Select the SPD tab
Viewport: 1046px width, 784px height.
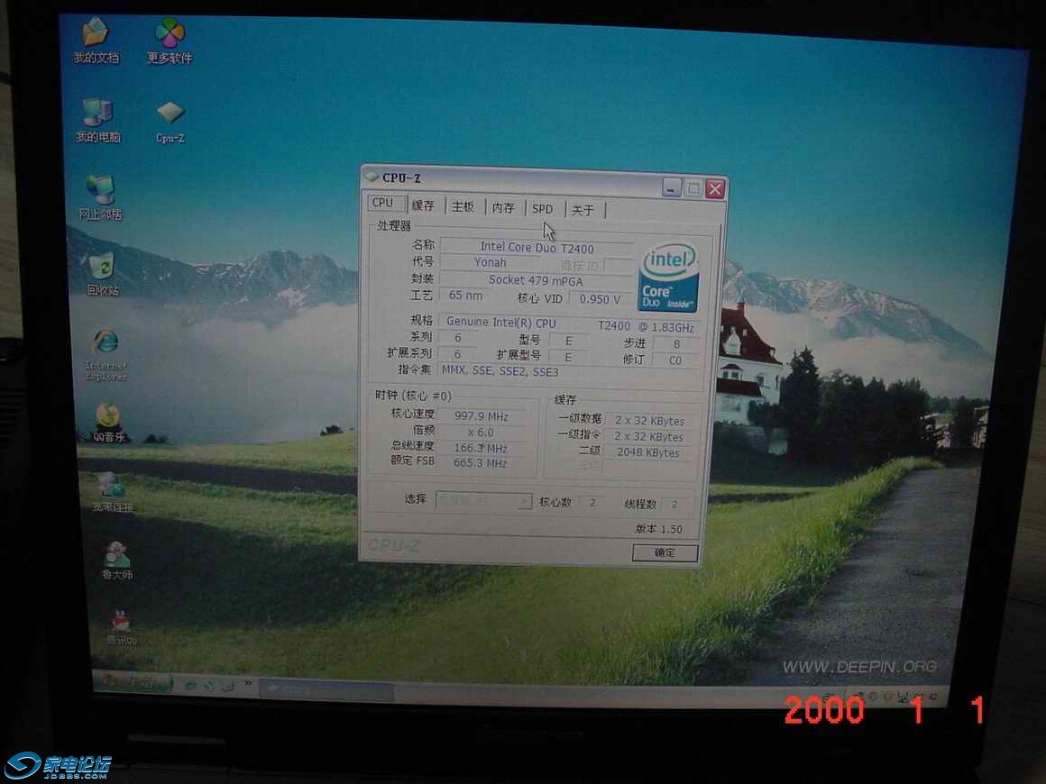(542, 209)
